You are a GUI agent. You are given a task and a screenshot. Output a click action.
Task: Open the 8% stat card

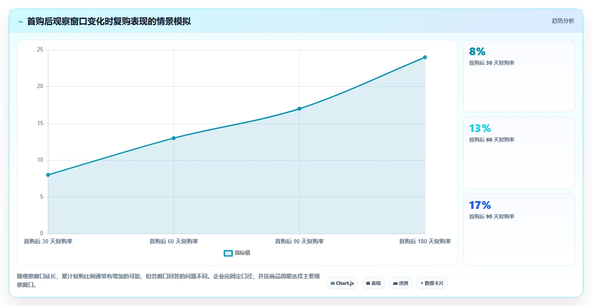[x=519, y=76]
